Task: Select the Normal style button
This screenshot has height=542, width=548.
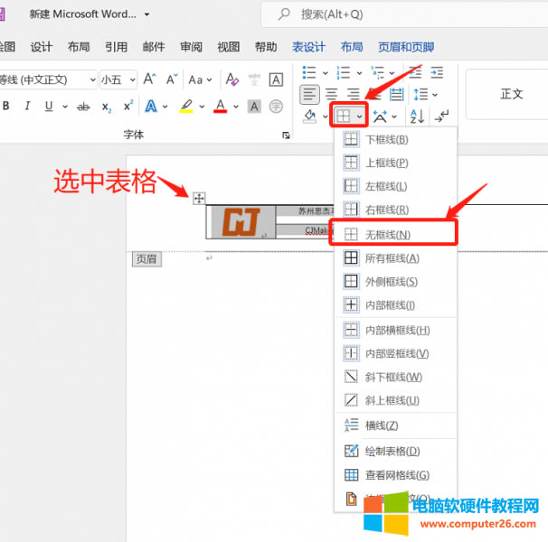Action: pyautogui.click(x=511, y=94)
